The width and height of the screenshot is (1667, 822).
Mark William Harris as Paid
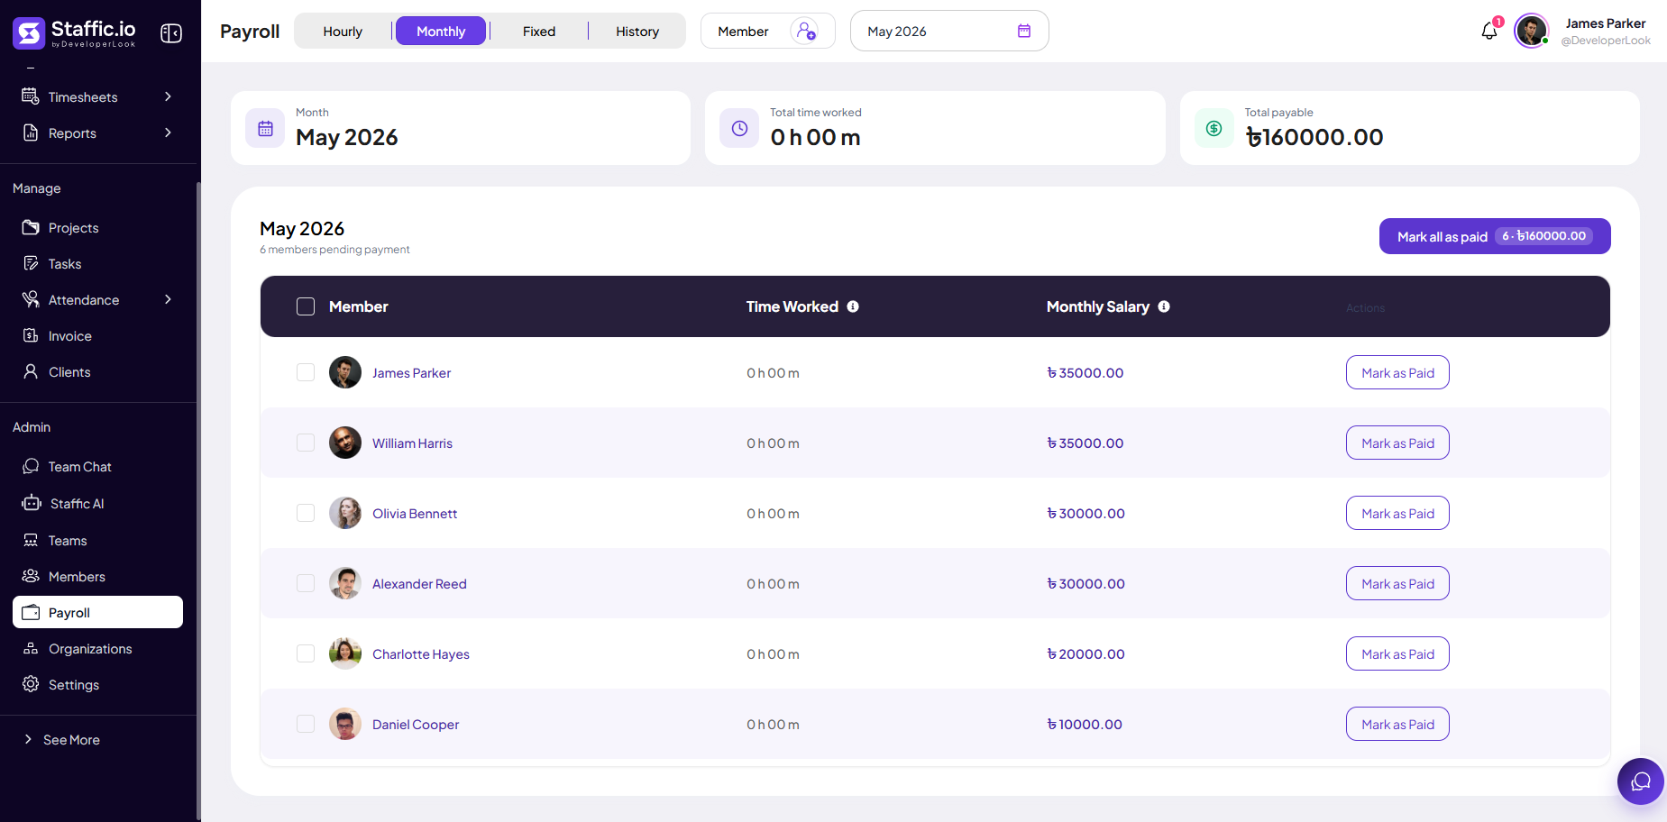1397,443
